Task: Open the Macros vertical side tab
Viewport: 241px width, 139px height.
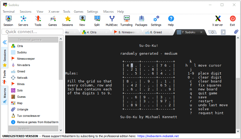Action: point(5,96)
